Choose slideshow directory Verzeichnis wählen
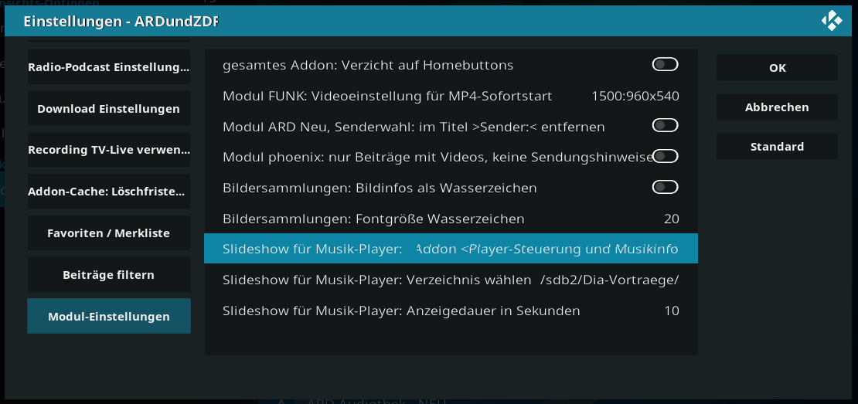 451,280
